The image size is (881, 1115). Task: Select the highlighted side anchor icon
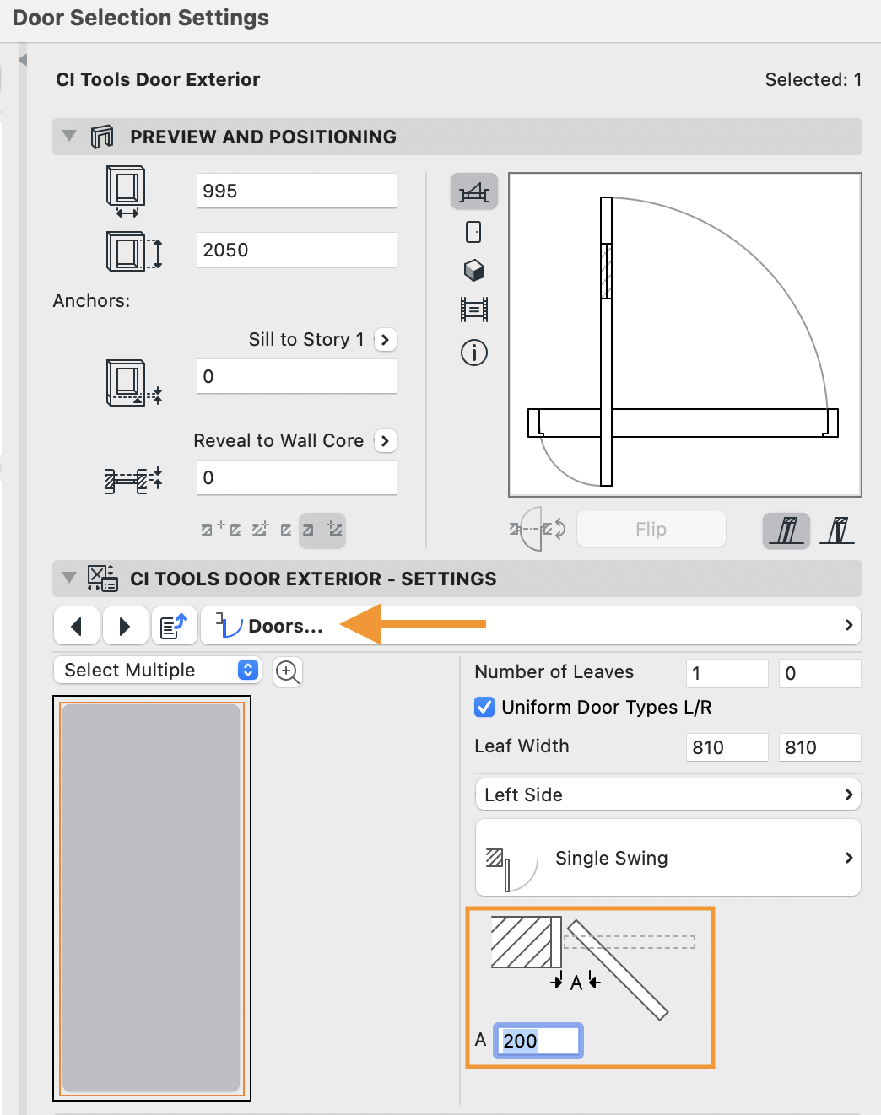322,530
